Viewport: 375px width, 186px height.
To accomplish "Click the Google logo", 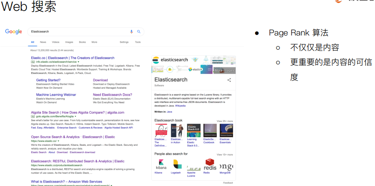I will [13, 32].
